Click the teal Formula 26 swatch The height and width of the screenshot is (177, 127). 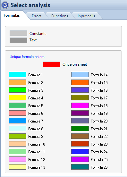80,167
